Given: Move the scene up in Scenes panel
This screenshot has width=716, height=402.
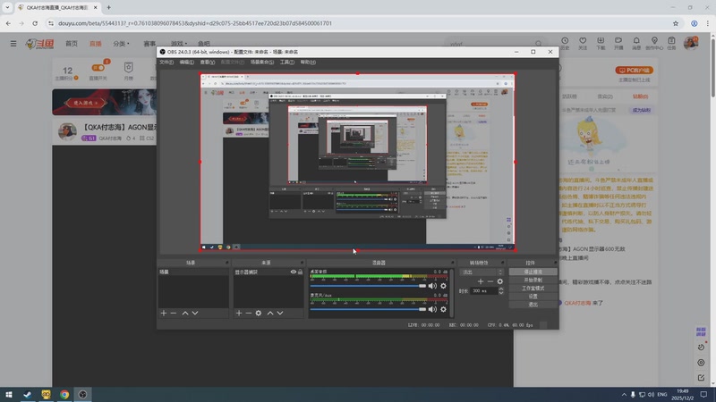Looking at the screenshot, I should pyautogui.click(x=185, y=314).
